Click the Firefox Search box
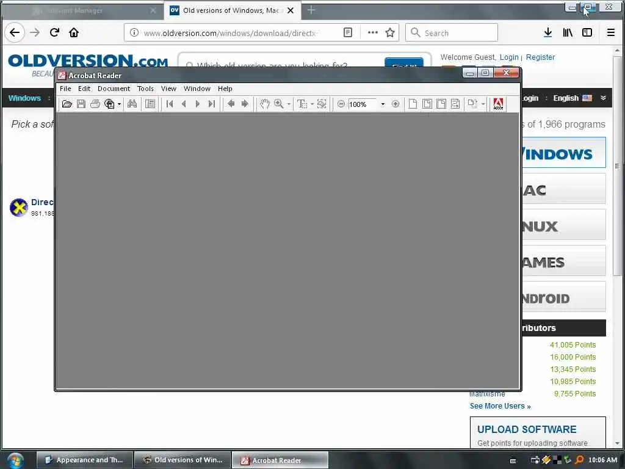The height and width of the screenshot is (469, 625). coord(452,33)
